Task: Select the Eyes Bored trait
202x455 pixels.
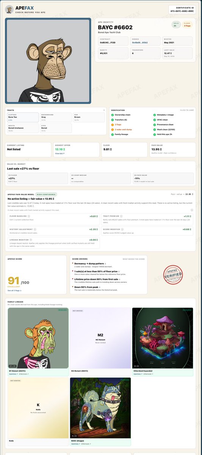Action: (56, 127)
